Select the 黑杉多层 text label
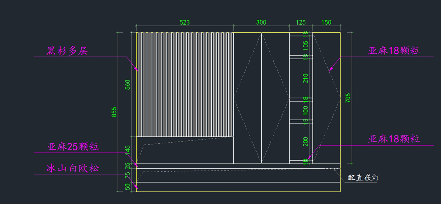 tap(67, 51)
